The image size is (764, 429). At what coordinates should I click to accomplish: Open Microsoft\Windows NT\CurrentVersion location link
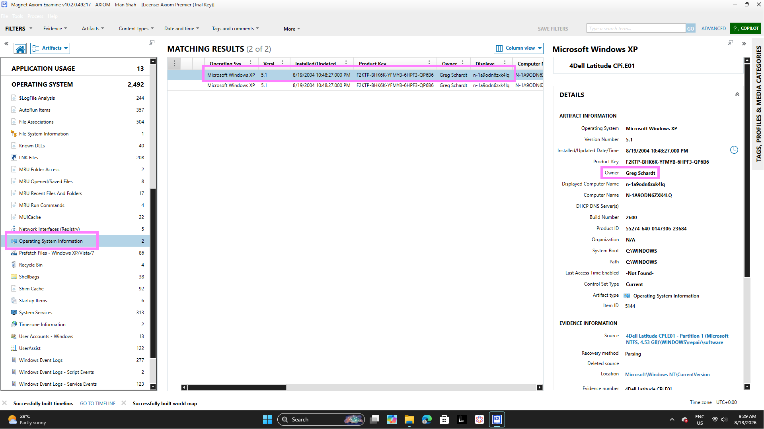tap(667, 374)
